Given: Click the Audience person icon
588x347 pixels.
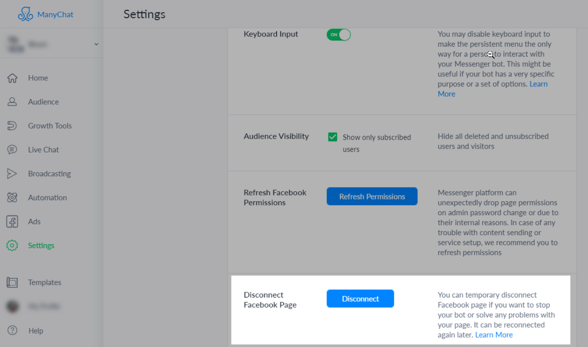Looking at the screenshot, I should 12,102.
